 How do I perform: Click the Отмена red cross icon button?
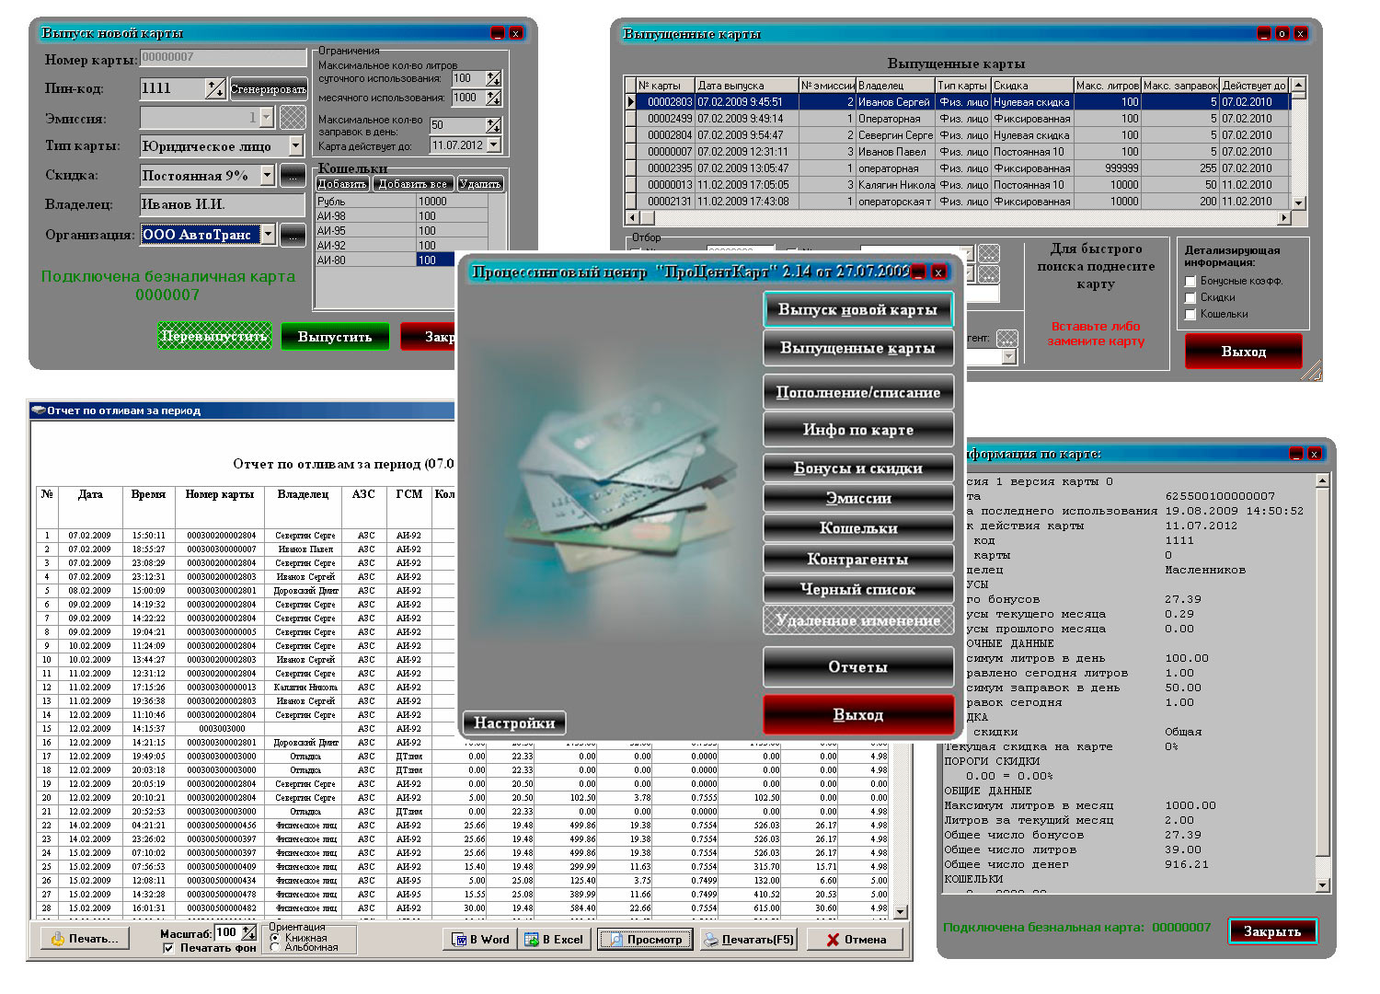(856, 940)
